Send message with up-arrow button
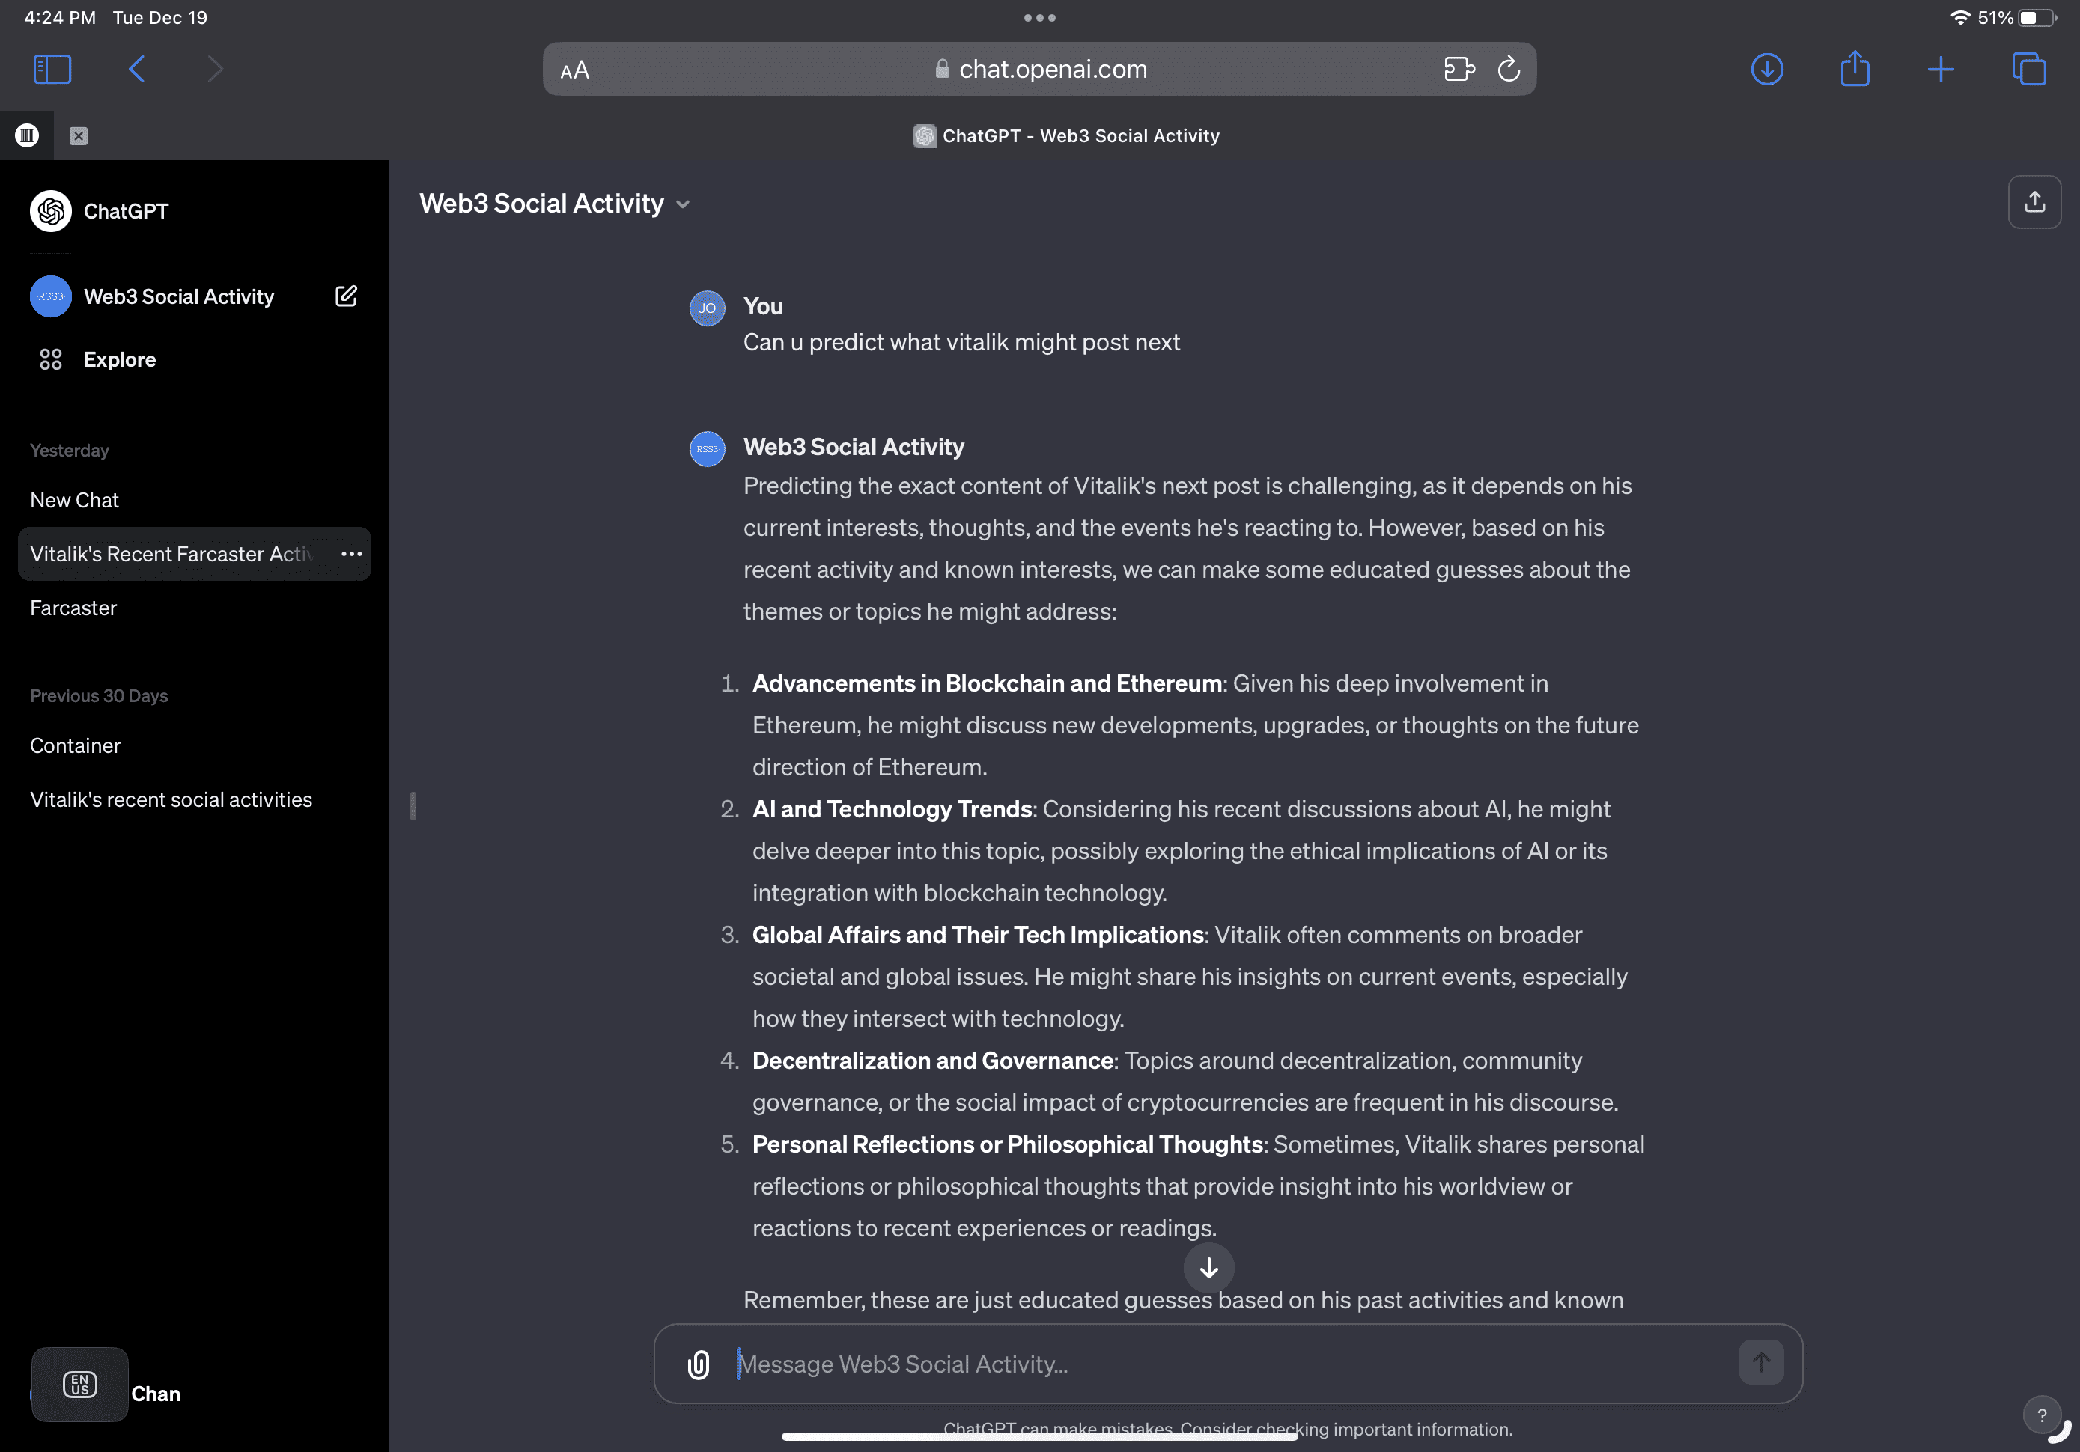The image size is (2080, 1452). (x=1761, y=1362)
